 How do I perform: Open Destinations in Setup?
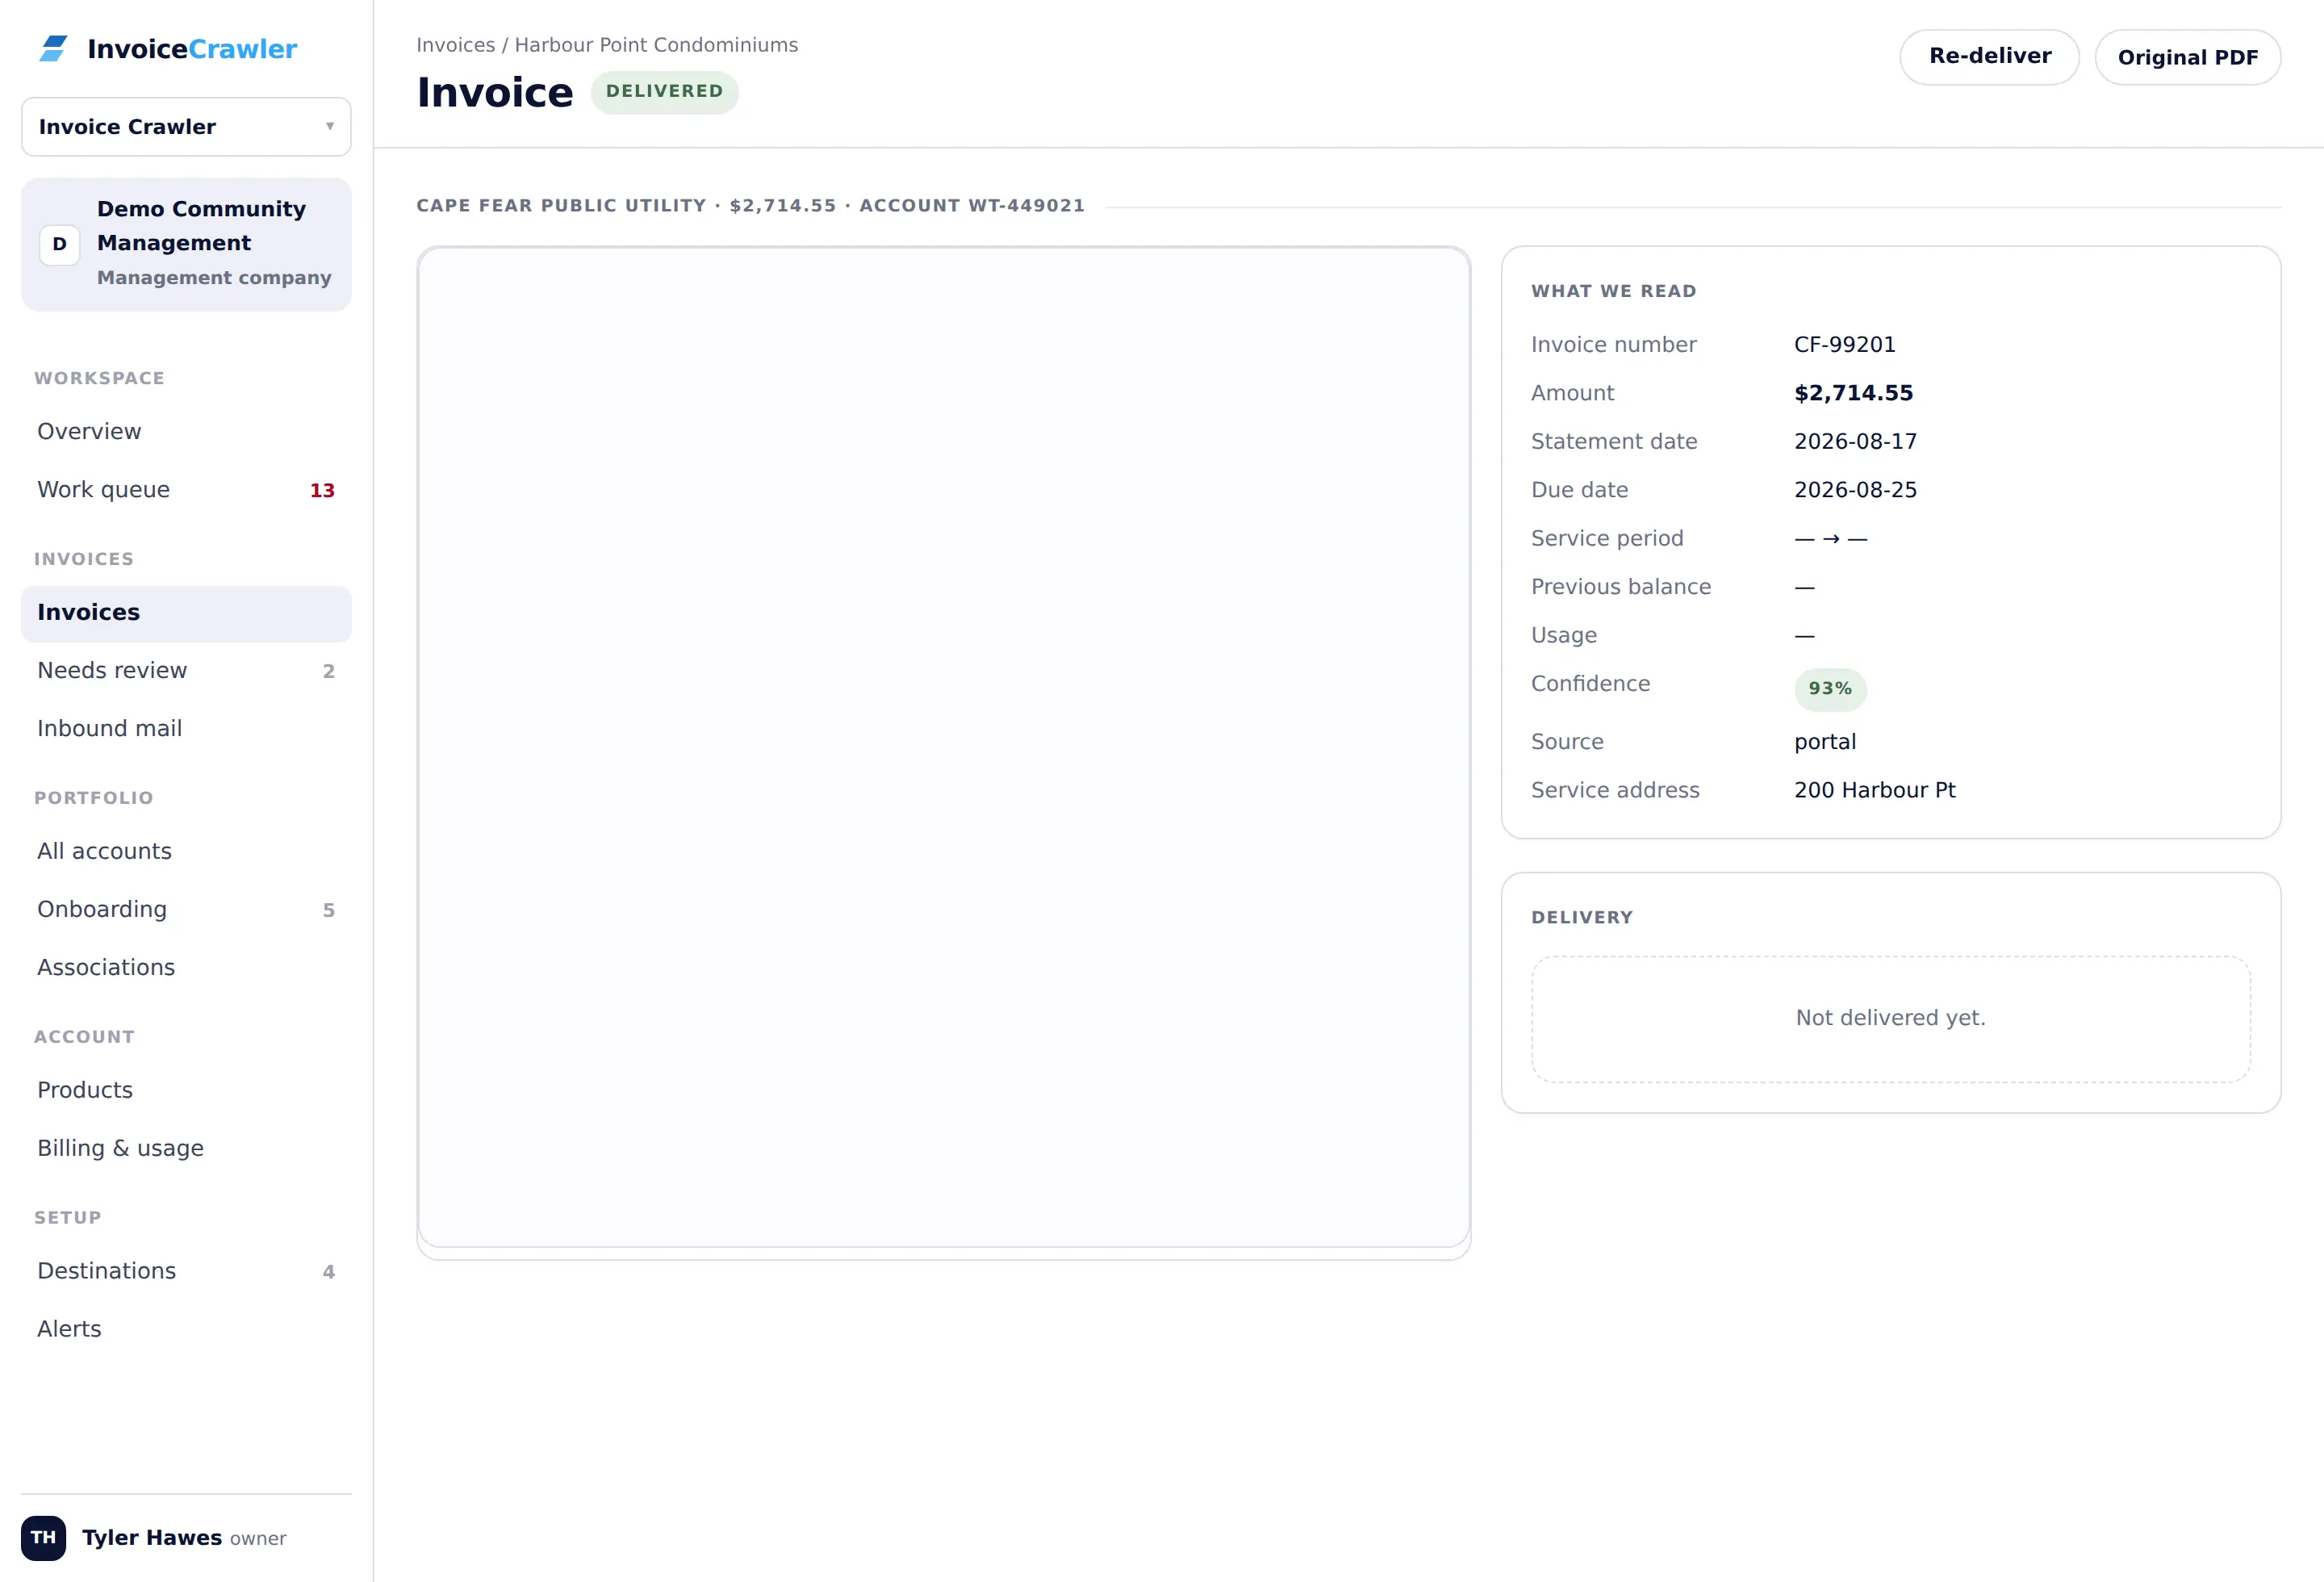pyautogui.click(x=186, y=1272)
